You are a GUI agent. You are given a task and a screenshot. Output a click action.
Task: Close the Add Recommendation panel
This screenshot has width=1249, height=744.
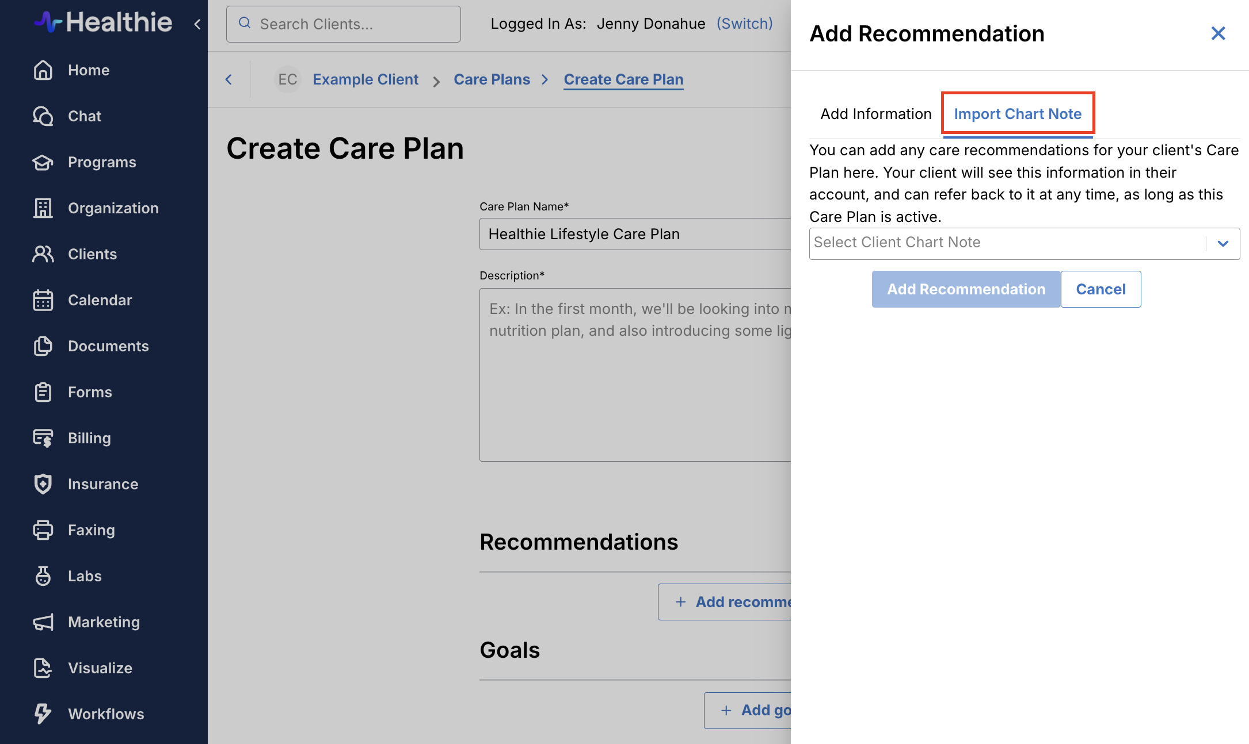[1218, 33]
